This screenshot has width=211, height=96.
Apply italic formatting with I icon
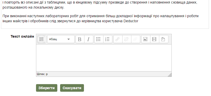tap(89, 39)
